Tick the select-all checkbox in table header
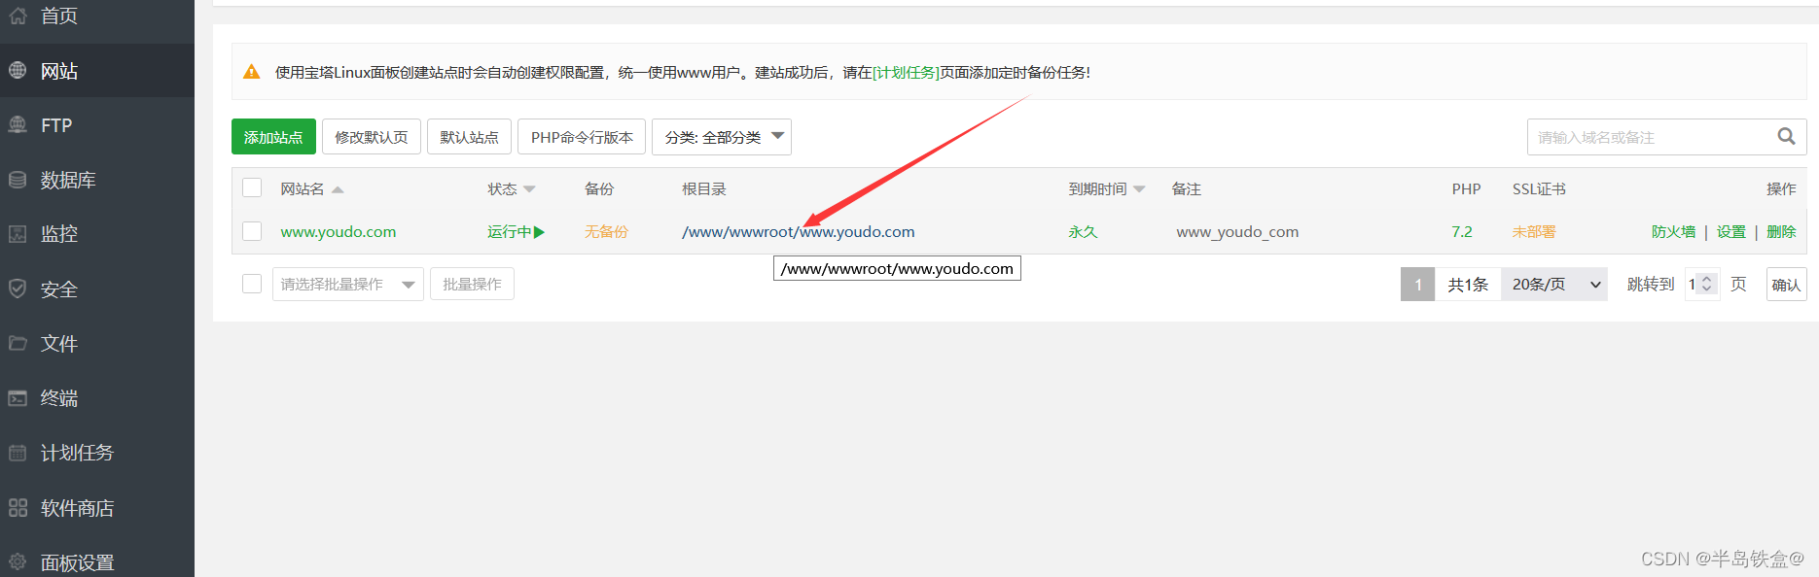This screenshot has height=577, width=1819. [x=252, y=187]
